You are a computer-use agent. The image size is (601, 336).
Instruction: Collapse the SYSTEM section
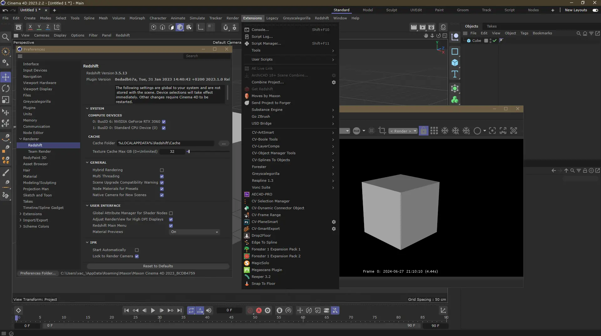[x=87, y=109]
